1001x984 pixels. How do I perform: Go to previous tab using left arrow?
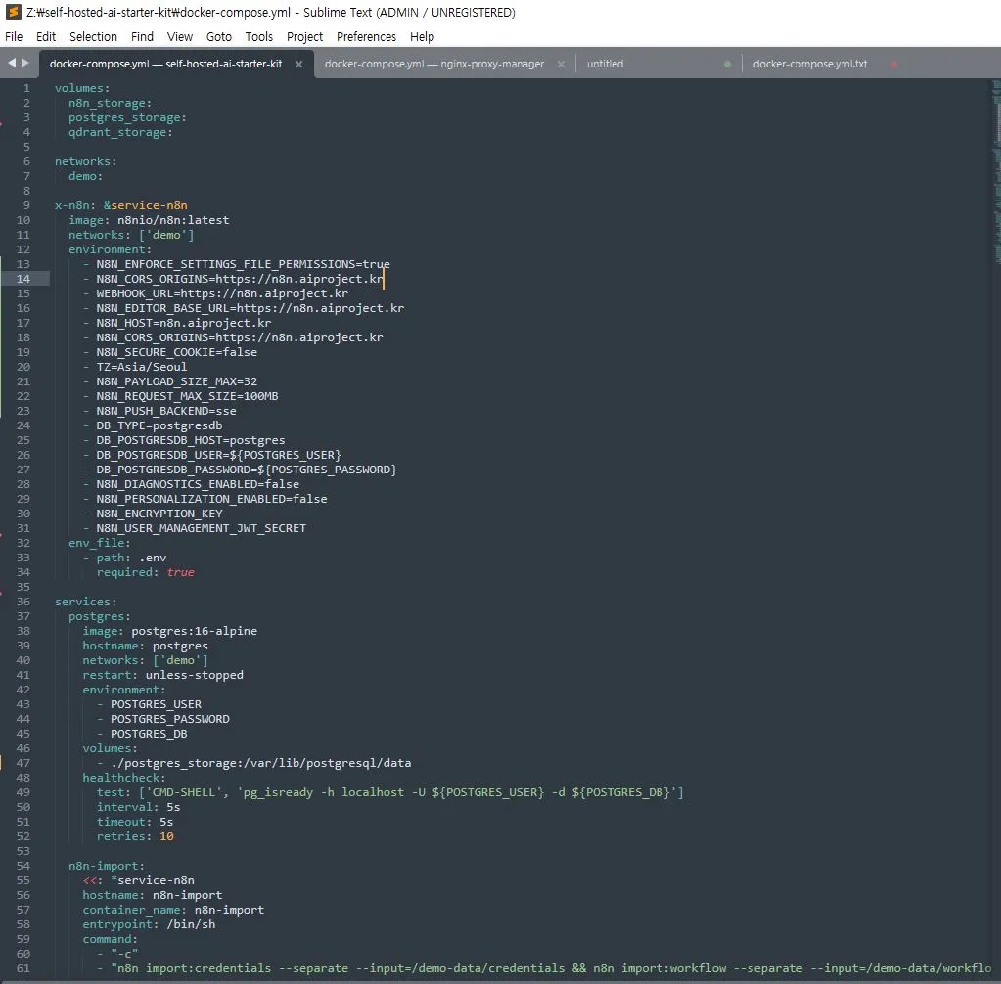[x=12, y=63]
